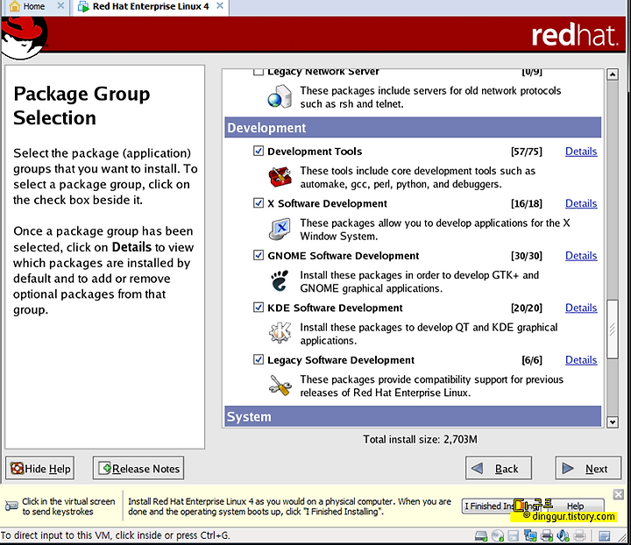Click the [6/6] package count

point(532,360)
